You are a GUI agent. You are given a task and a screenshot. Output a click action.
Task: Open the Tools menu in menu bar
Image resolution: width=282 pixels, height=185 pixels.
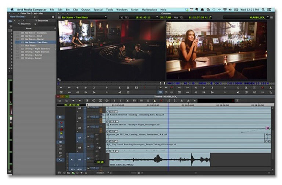109,9
